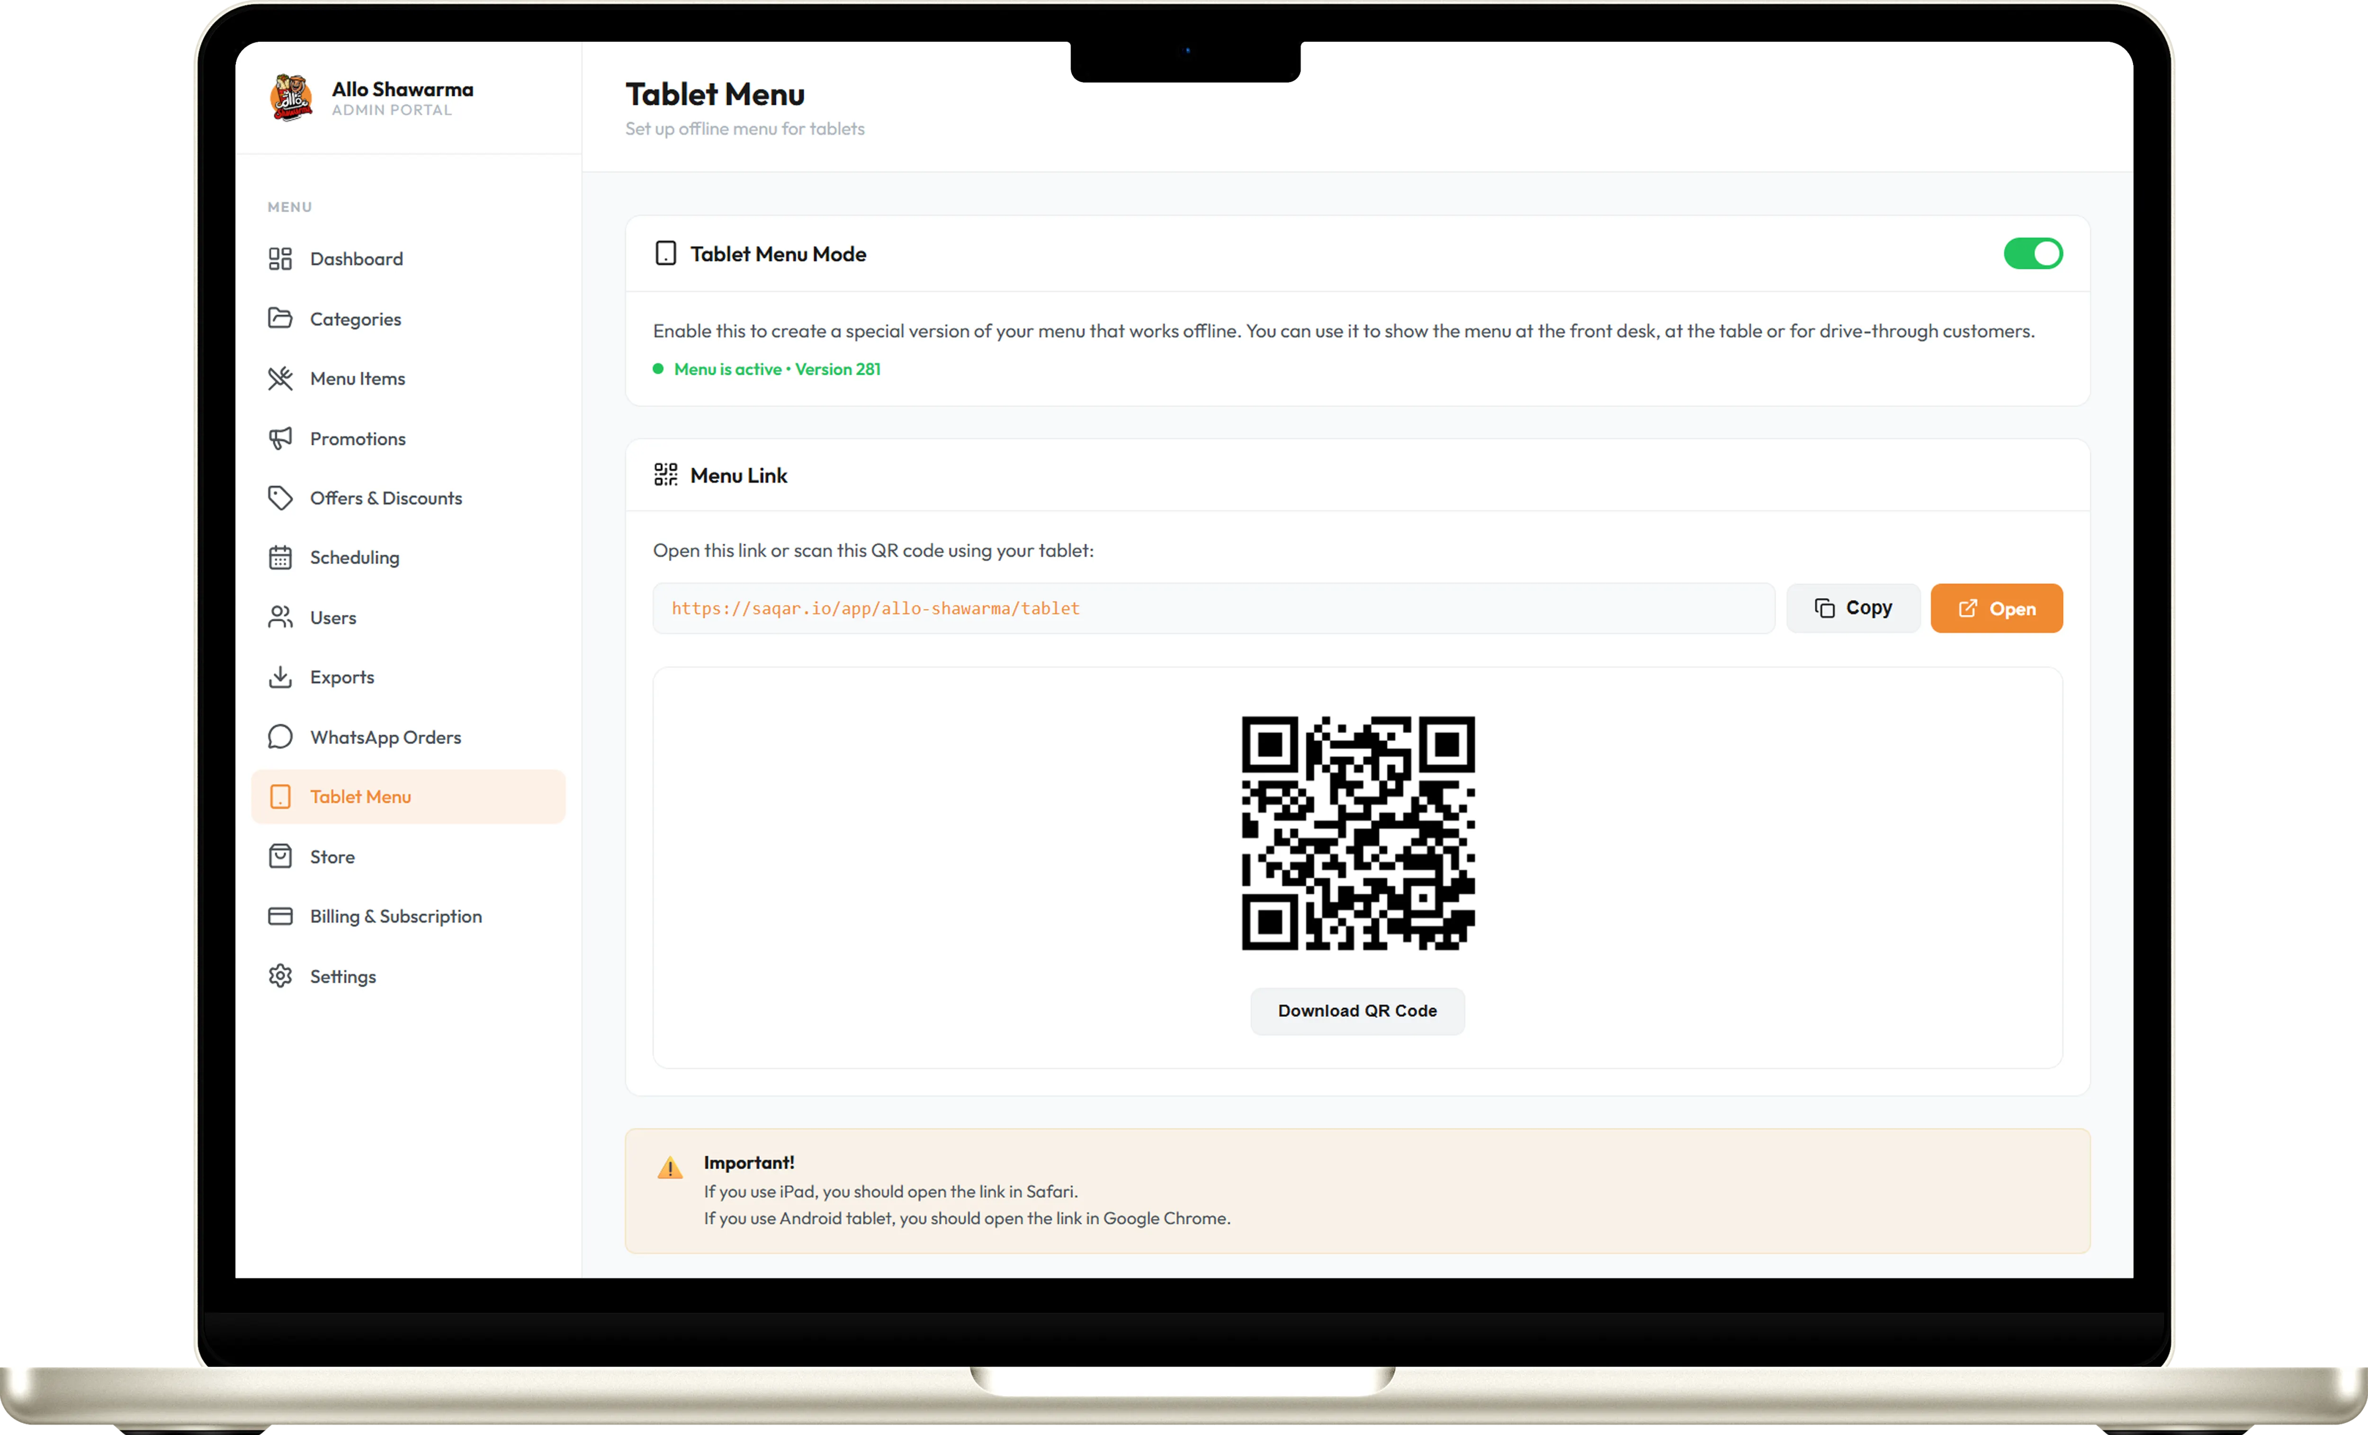Click the iPad Safari instruction line
The height and width of the screenshot is (1435, 2368).
891,1192
